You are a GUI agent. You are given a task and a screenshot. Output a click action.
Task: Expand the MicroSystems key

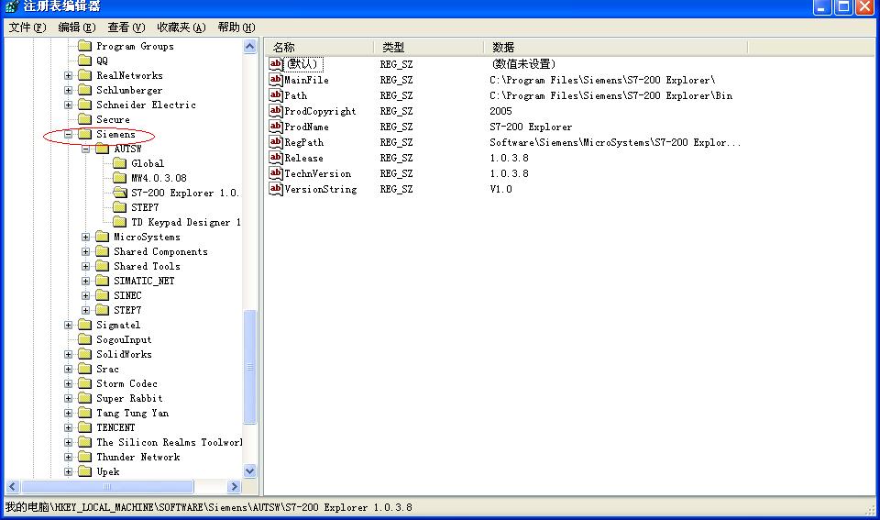[x=86, y=237]
